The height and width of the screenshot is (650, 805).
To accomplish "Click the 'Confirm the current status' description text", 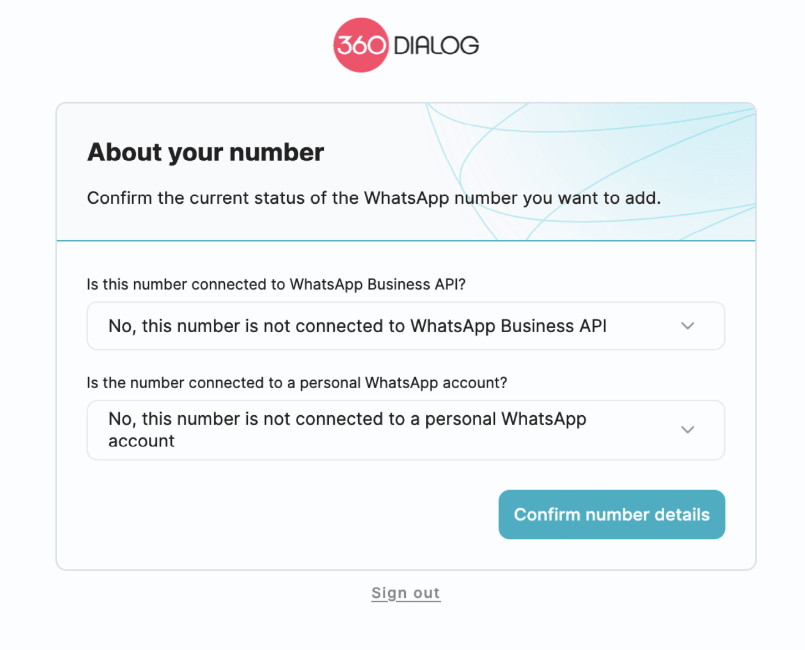I will coord(374,198).
